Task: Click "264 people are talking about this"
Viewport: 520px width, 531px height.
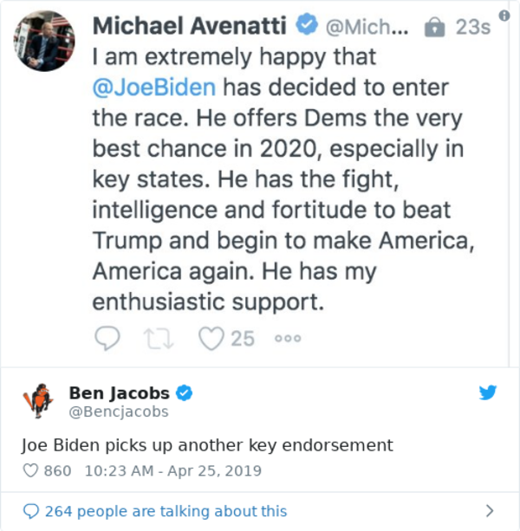Action: tap(166, 511)
